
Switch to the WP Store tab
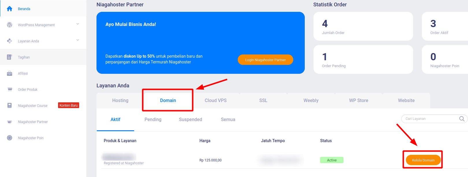359,100
